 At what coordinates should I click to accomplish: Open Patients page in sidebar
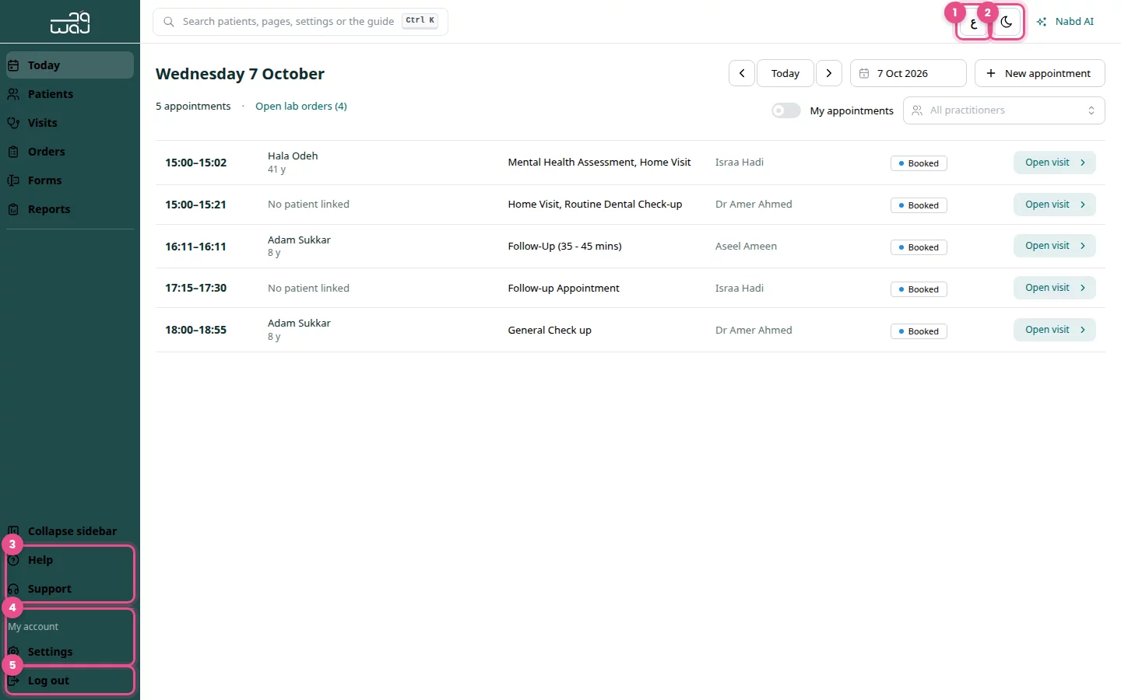click(70, 94)
